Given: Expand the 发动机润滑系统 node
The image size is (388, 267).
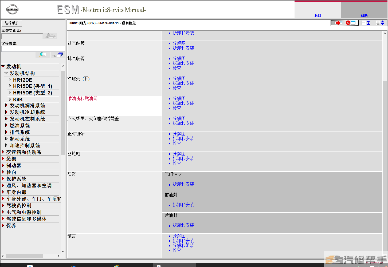Looking at the screenshot, I should pos(6,105).
